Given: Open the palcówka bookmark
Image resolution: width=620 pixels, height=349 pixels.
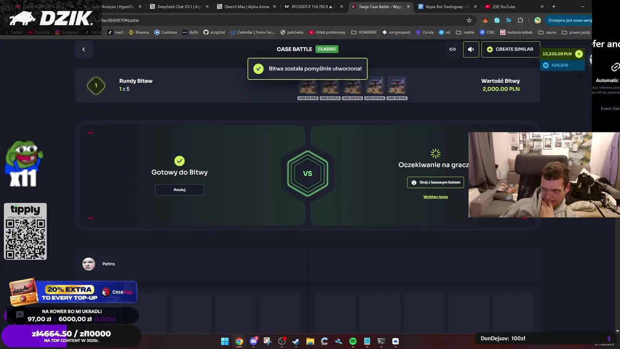Looking at the screenshot, I should pos(292,32).
